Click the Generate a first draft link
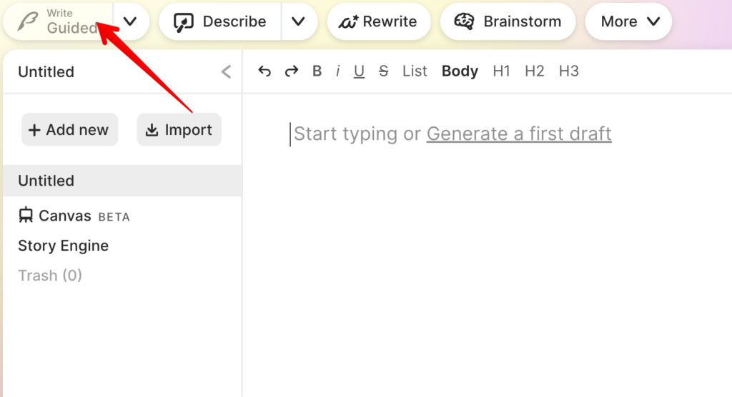 [519, 134]
